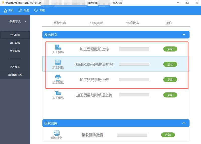Click the 主页 home icon
This screenshot has width=201, height=144.
coord(5,10)
